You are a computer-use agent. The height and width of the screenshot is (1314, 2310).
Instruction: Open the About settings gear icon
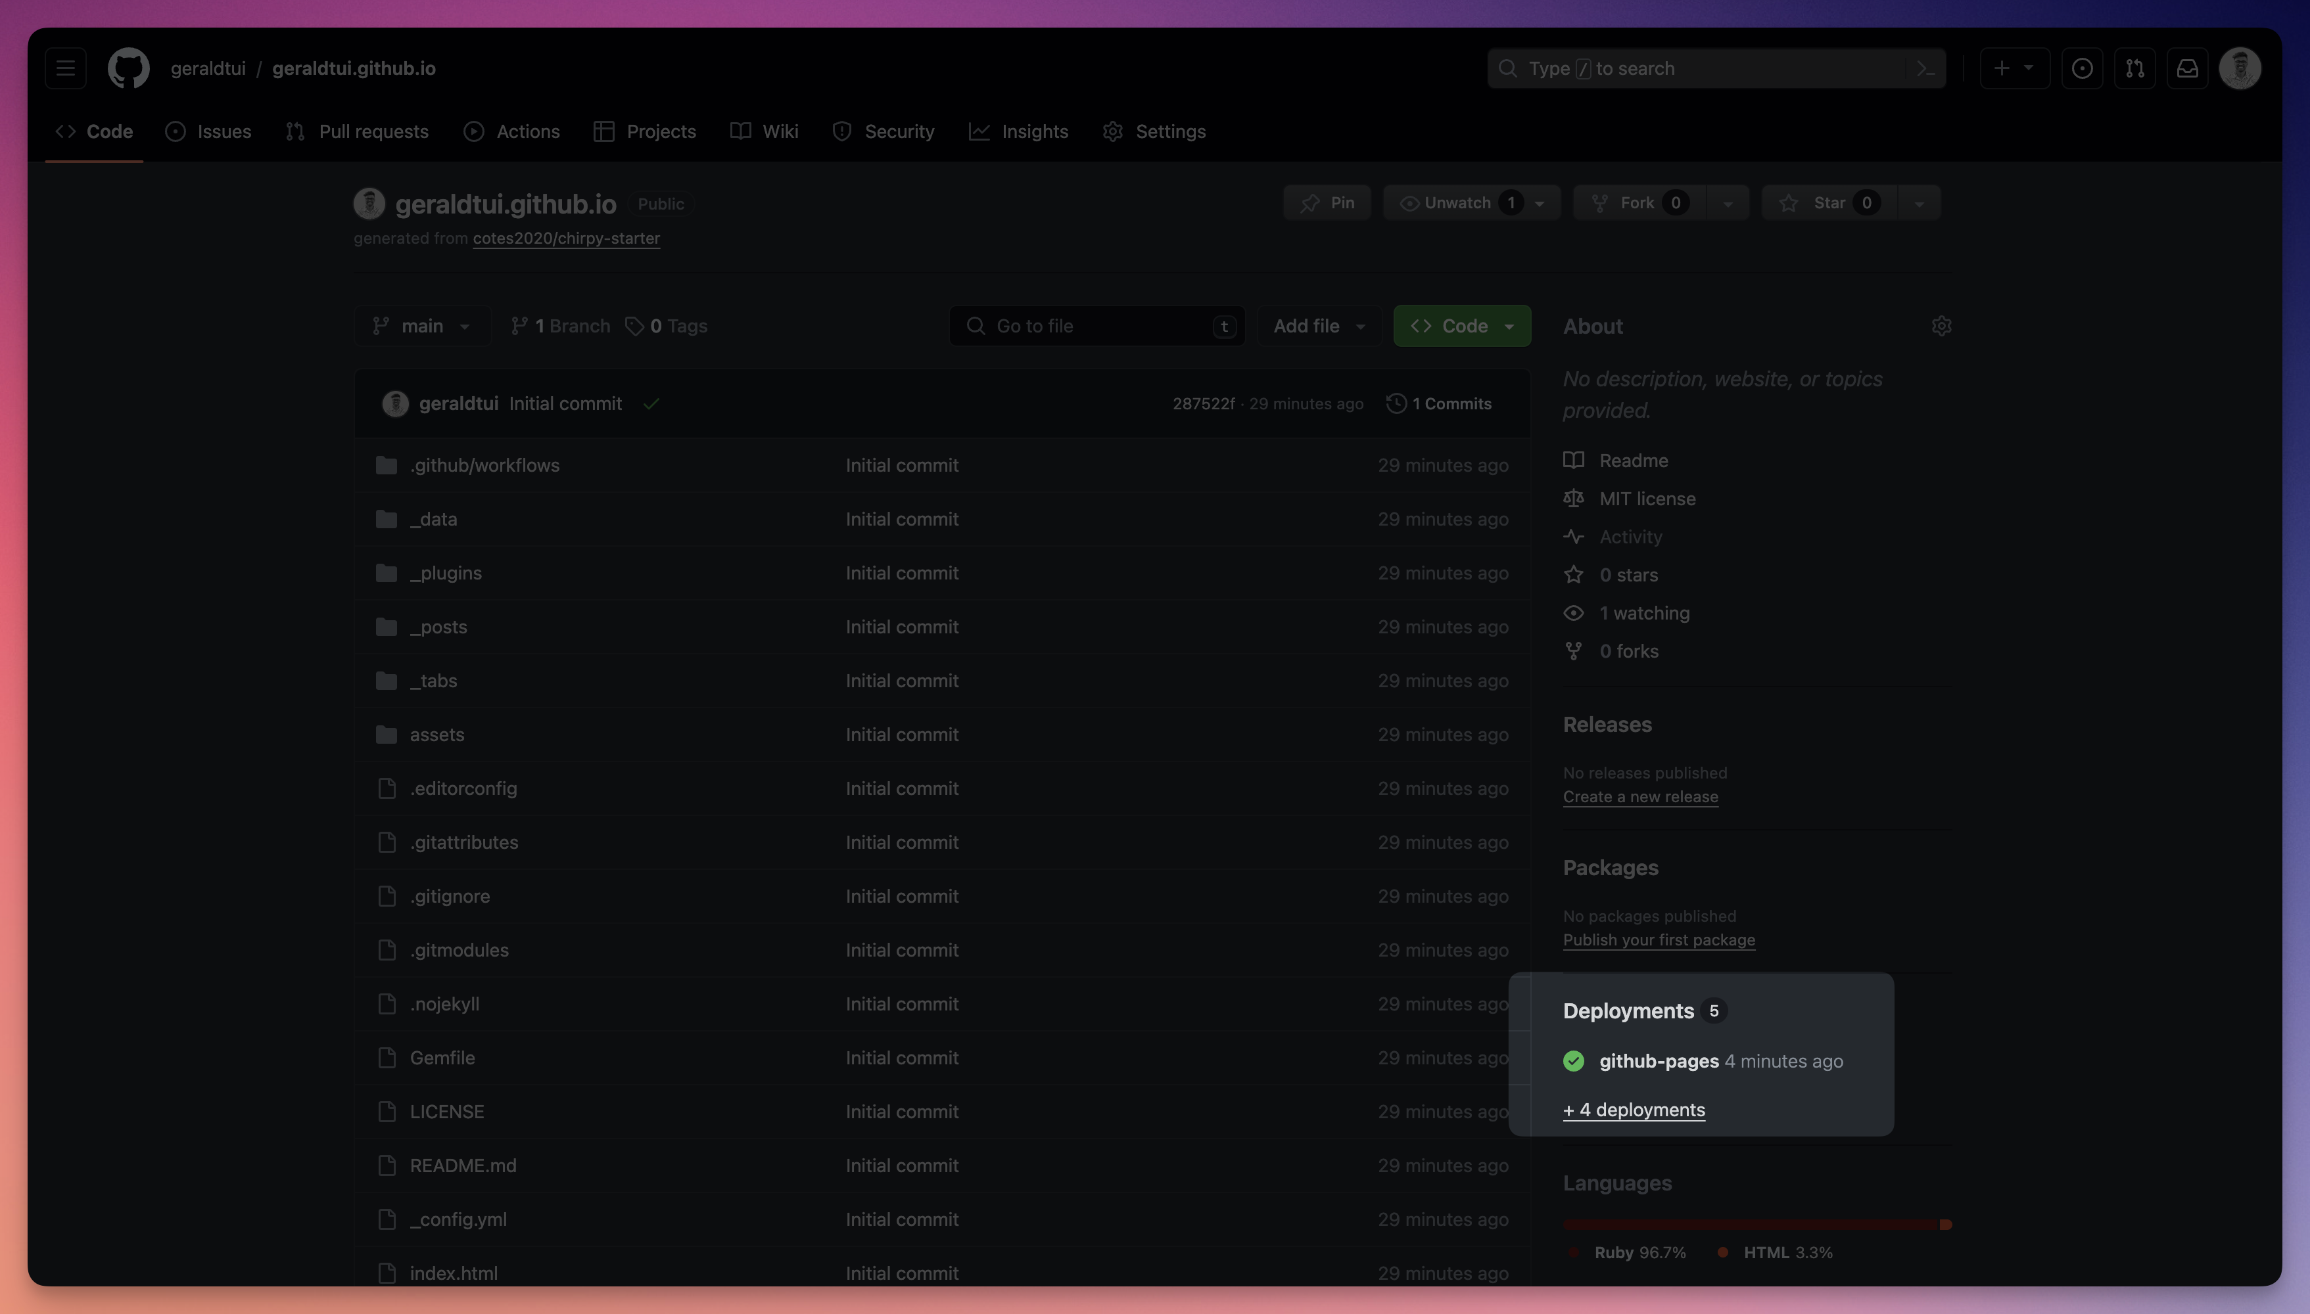pos(1941,326)
